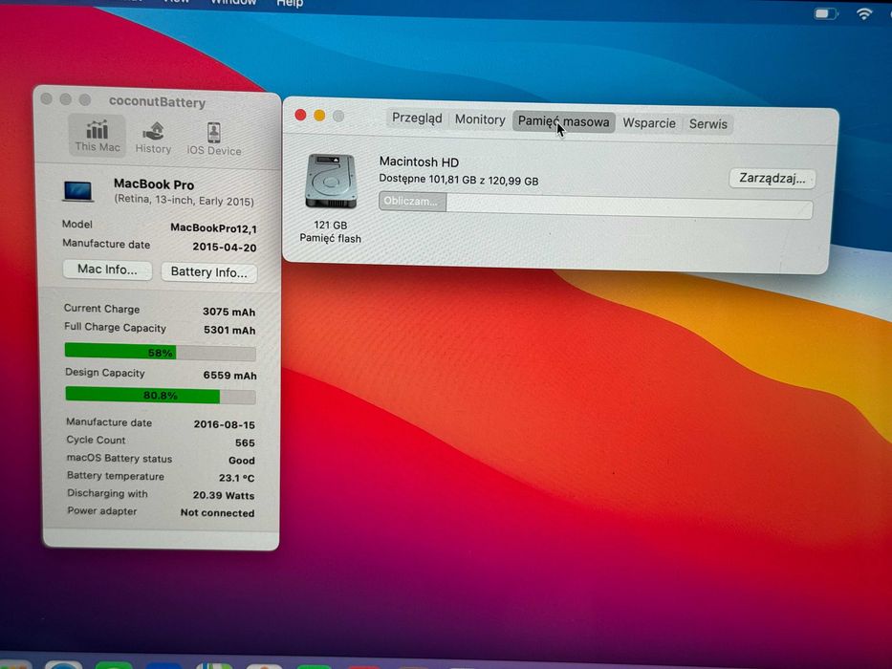Click the Not connected power adapter value
892x669 pixels.
(217, 512)
